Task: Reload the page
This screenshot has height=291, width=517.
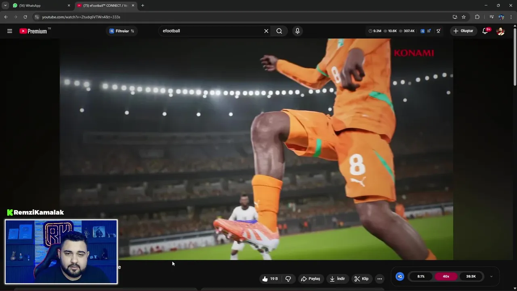Action: (x=25, y=17)
